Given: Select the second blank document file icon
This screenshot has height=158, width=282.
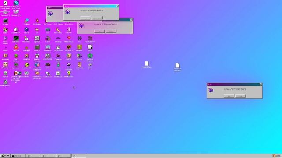Looking at the screenshot, I should tap(178, 65).
